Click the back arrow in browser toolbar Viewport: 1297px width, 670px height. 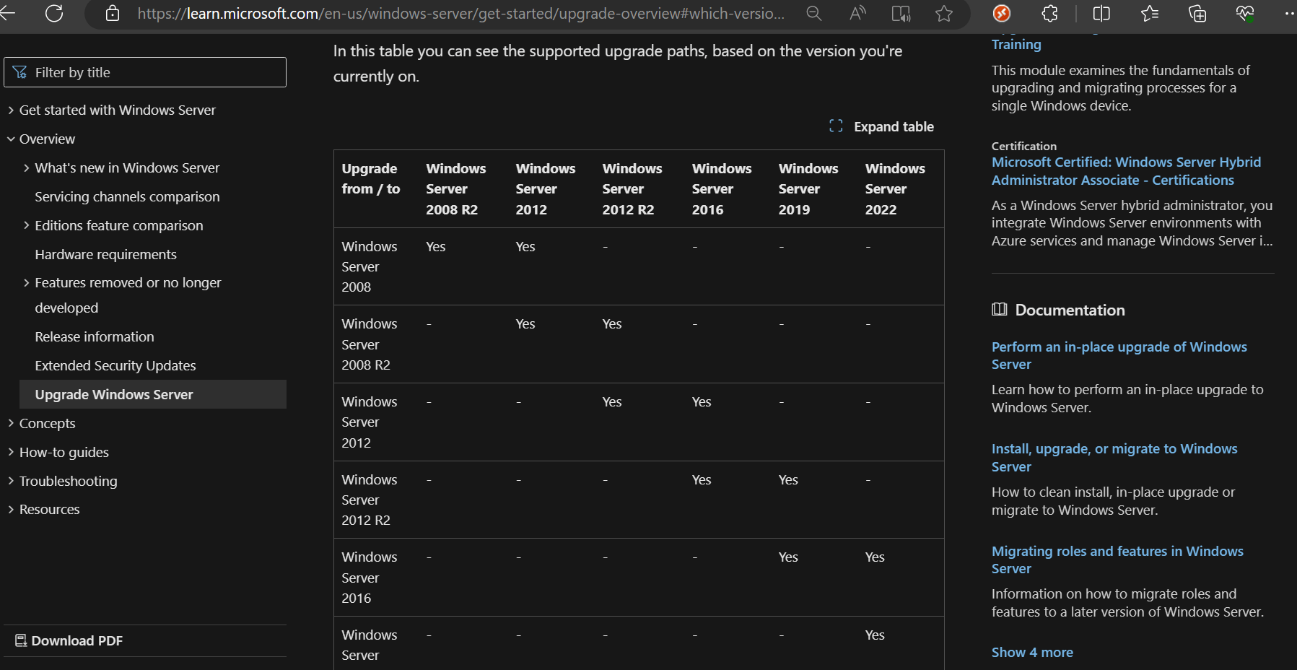click(x=7, y=13)
